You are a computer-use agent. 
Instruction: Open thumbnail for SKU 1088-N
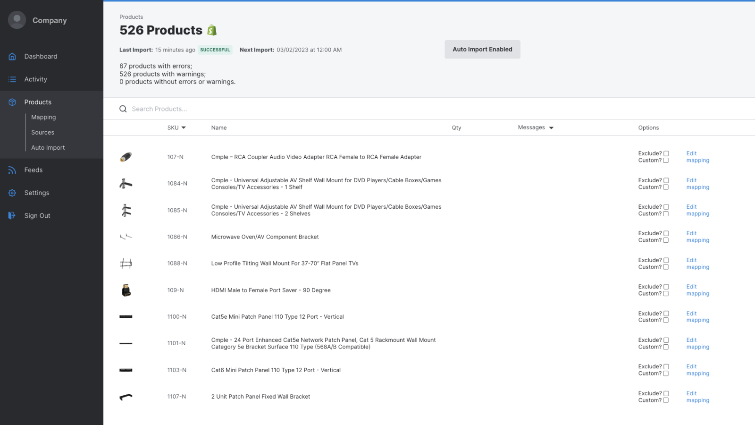click(x=126, y=263)
